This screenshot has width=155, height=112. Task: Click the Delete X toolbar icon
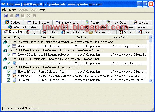click(x=29, y=16)
